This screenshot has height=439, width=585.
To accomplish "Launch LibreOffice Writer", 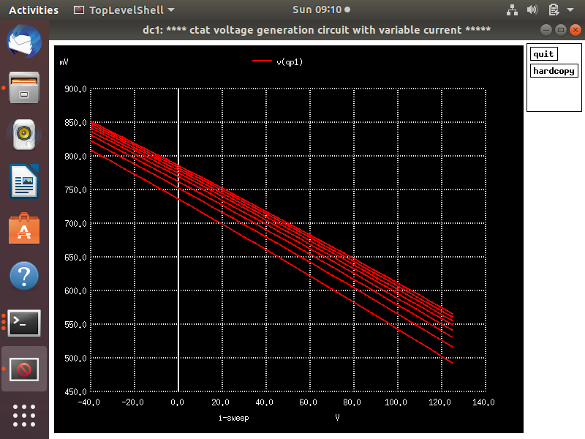I will point(24,182).
